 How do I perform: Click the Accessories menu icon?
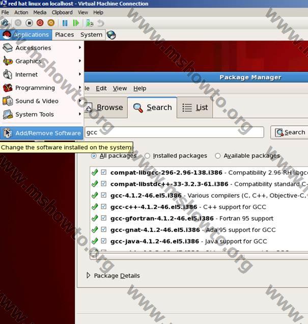[x=8, y=48]
